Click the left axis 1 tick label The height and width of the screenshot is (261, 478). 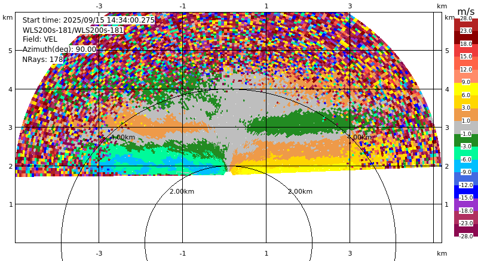(x=11, y=204)
